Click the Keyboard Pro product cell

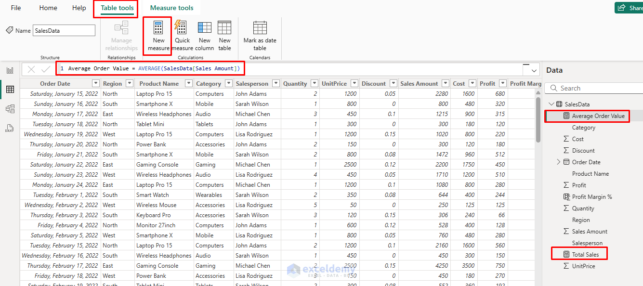[x=164, y=215]
